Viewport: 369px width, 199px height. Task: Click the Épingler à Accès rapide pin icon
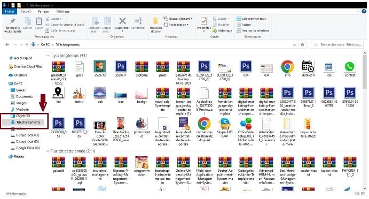pos(13,21)
